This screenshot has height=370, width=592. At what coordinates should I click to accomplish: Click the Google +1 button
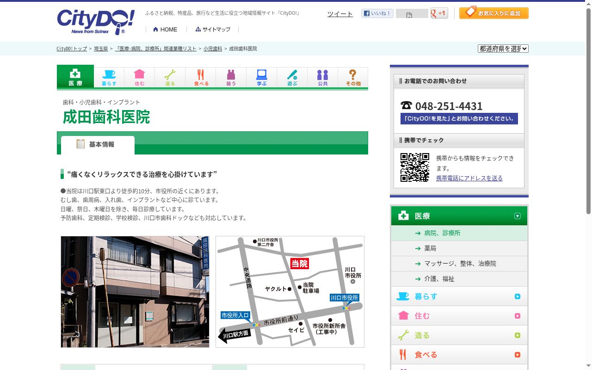coord(439,13)
